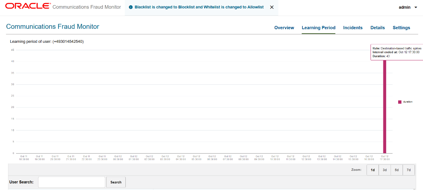Click the info icon in the notification banner

pos(131,7)
